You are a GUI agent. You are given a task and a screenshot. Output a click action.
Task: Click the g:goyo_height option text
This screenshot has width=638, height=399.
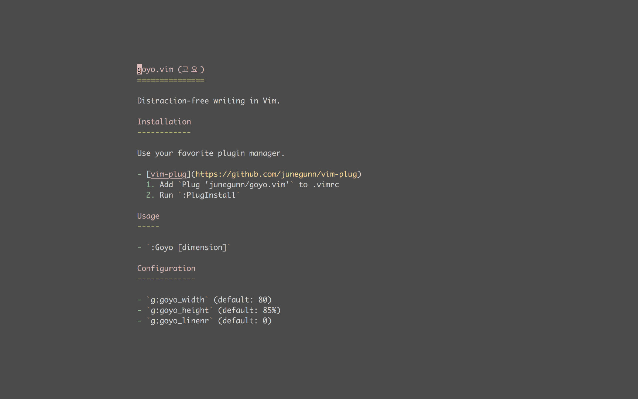179,310
